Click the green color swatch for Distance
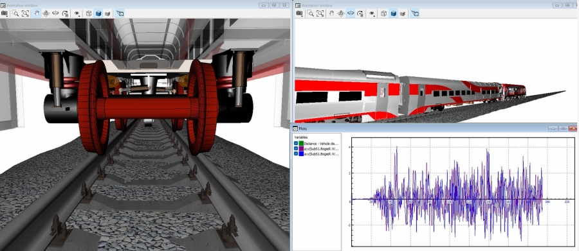 click(301, 143)
